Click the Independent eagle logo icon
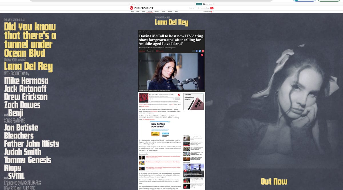The width and height of the screenshot is (343, 190). tap(131, 8)
